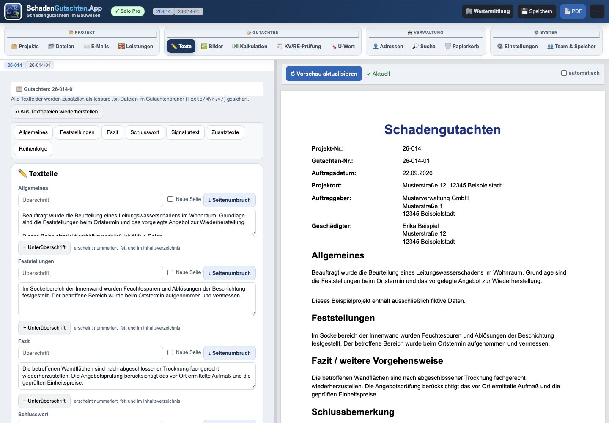Open the Leistungen section
Image resolution: width=609 pixels, height=423 pixels.
(x=136, y=47)
